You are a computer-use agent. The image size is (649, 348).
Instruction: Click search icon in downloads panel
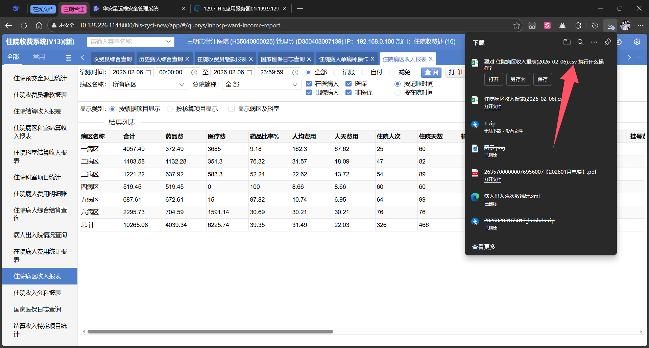pyautogui.click(x=580, y=42)
